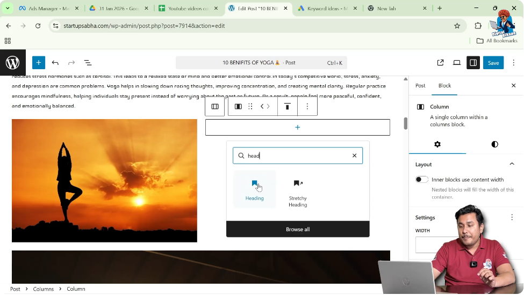
Task: Switch to the 31 Jan 2026 Drive tab
Action: coord(119,9)
